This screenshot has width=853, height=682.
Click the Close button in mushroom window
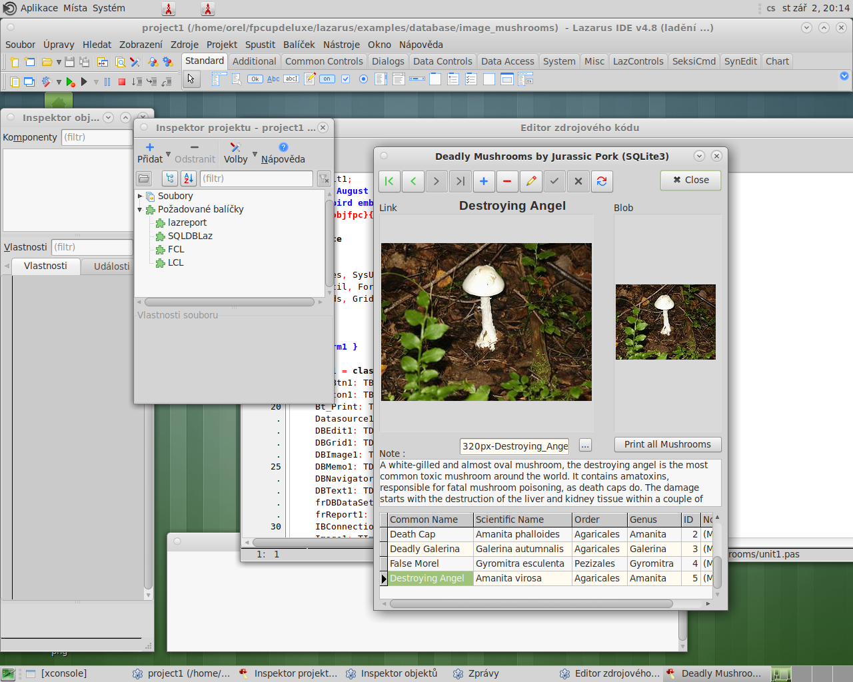pyautogui.click(x=690, y=180)
